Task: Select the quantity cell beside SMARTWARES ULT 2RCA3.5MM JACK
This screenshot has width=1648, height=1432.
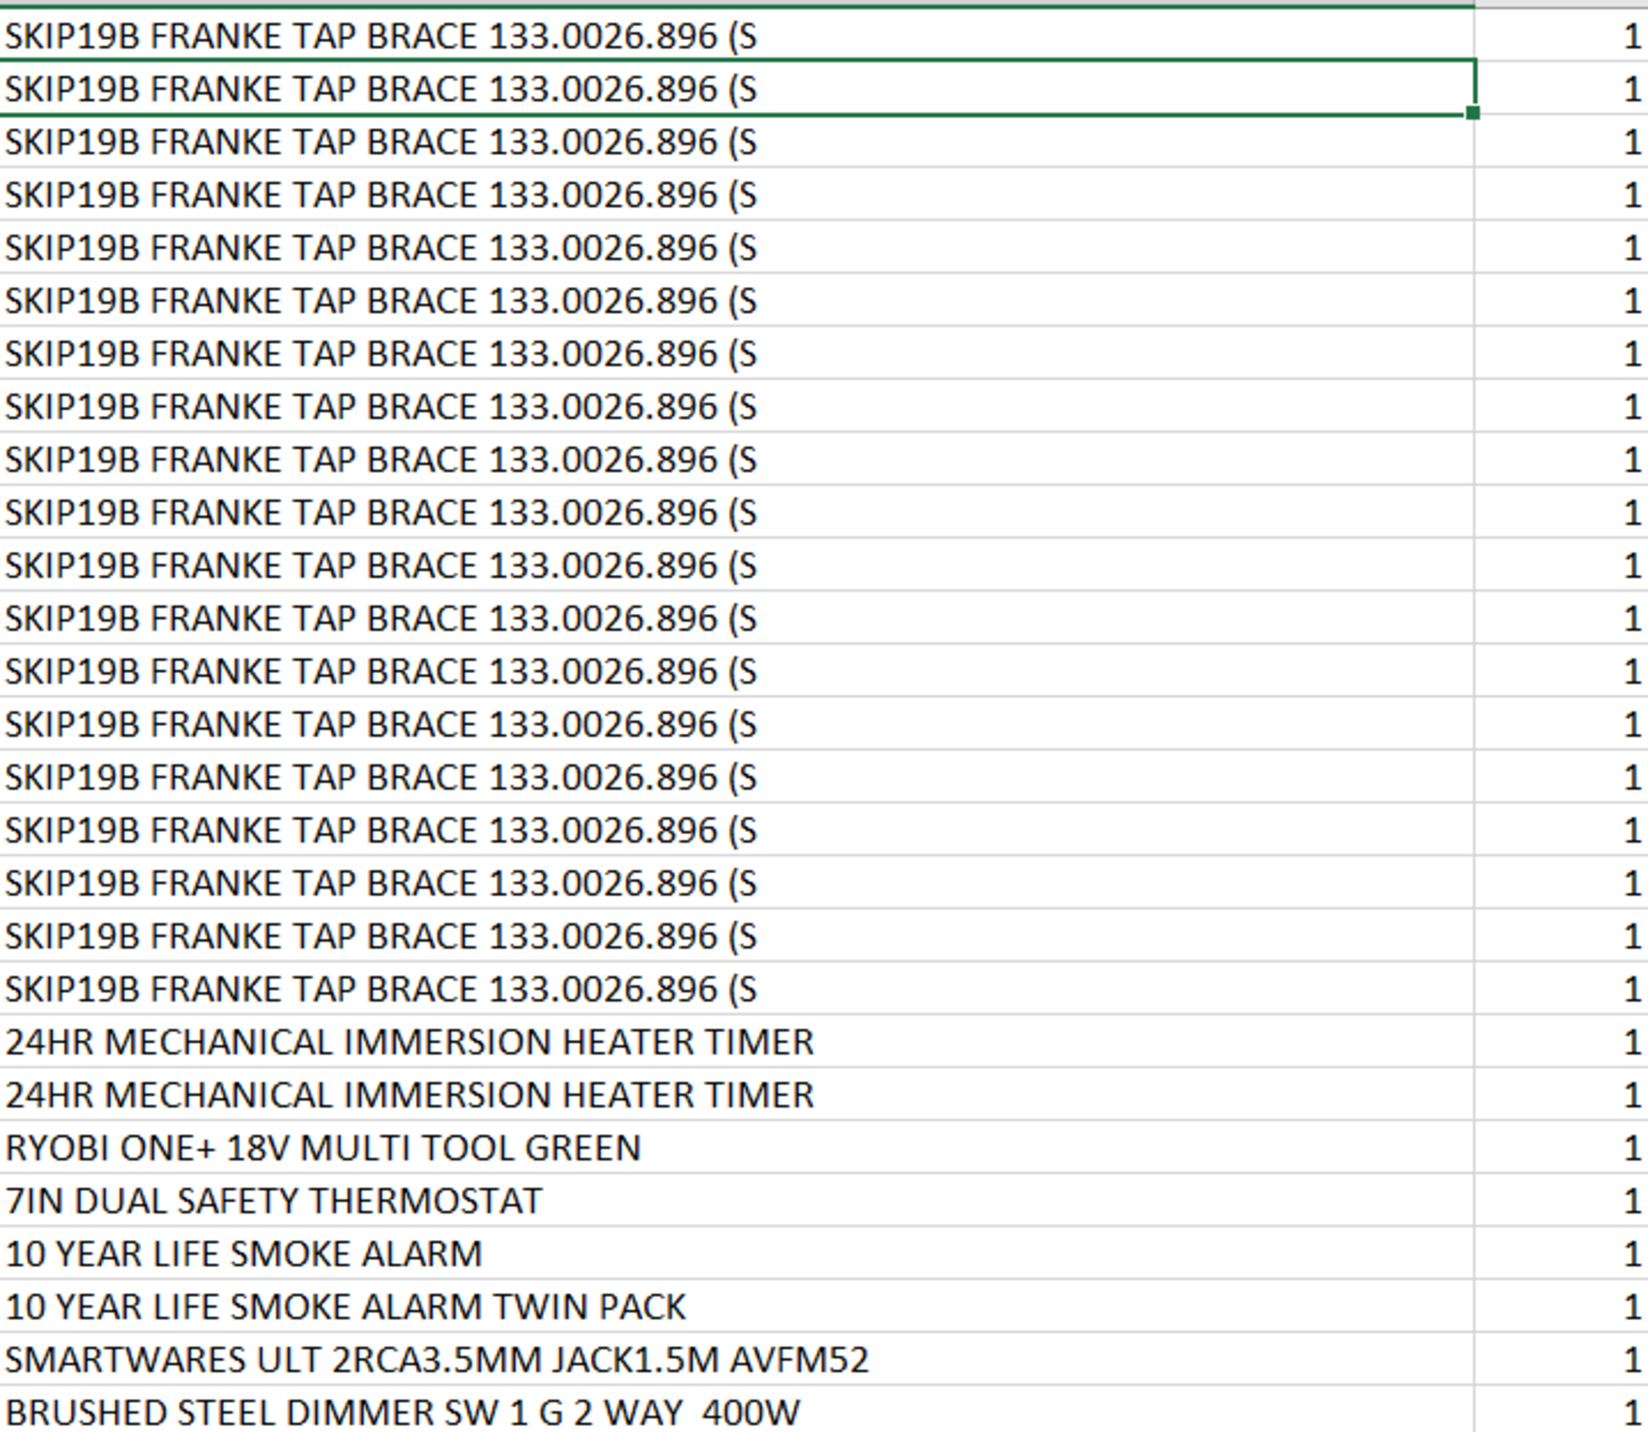Action: [x=1561, y=1359]
